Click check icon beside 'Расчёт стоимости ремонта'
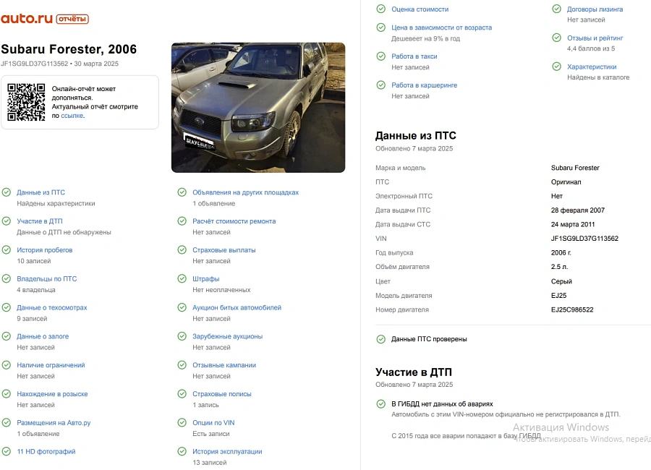The height and width of the screenshot is (470, 651). click(182, 221)
